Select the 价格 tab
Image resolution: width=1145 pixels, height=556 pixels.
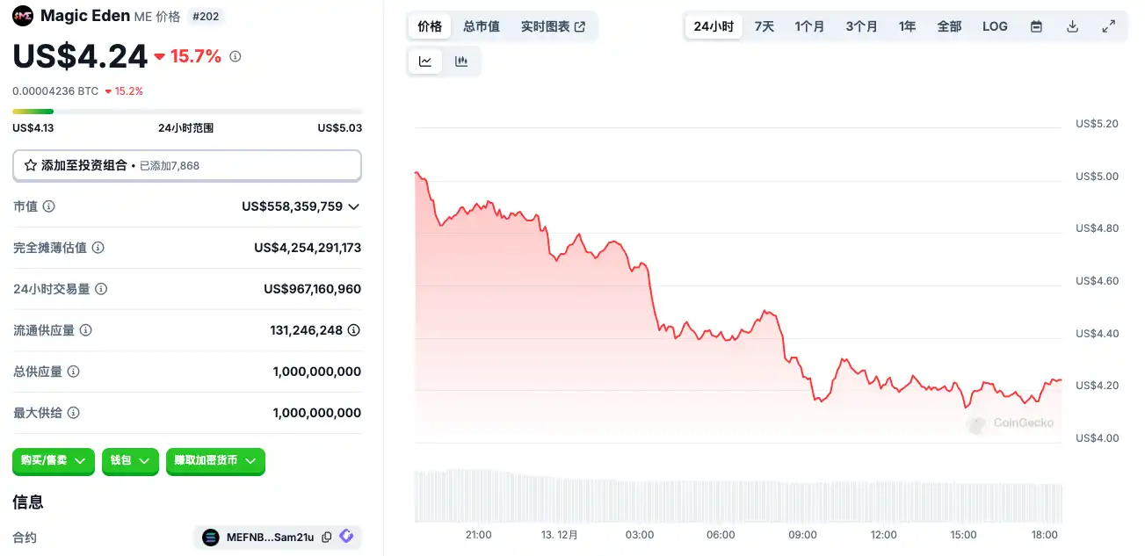[430, 26]
